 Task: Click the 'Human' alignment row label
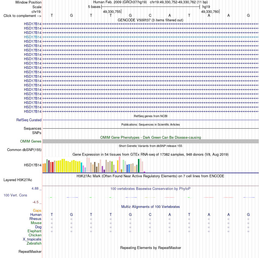click(x=36, y=214)
